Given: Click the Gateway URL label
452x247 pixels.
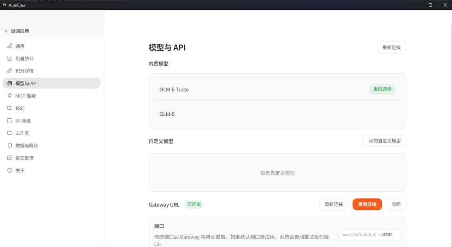Looking at the screenshot, I should [x=164, y=205].
